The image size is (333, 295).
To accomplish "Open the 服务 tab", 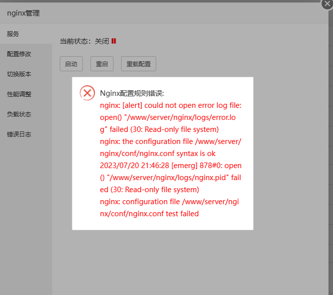I will tap(26, 34).
